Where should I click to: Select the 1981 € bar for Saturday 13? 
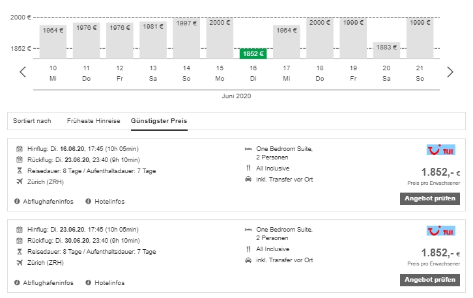click(x=153, y=40)
